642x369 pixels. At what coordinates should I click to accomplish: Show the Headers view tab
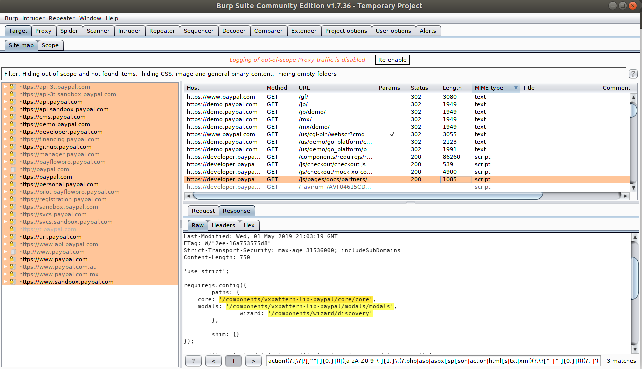tap(223, 225)
